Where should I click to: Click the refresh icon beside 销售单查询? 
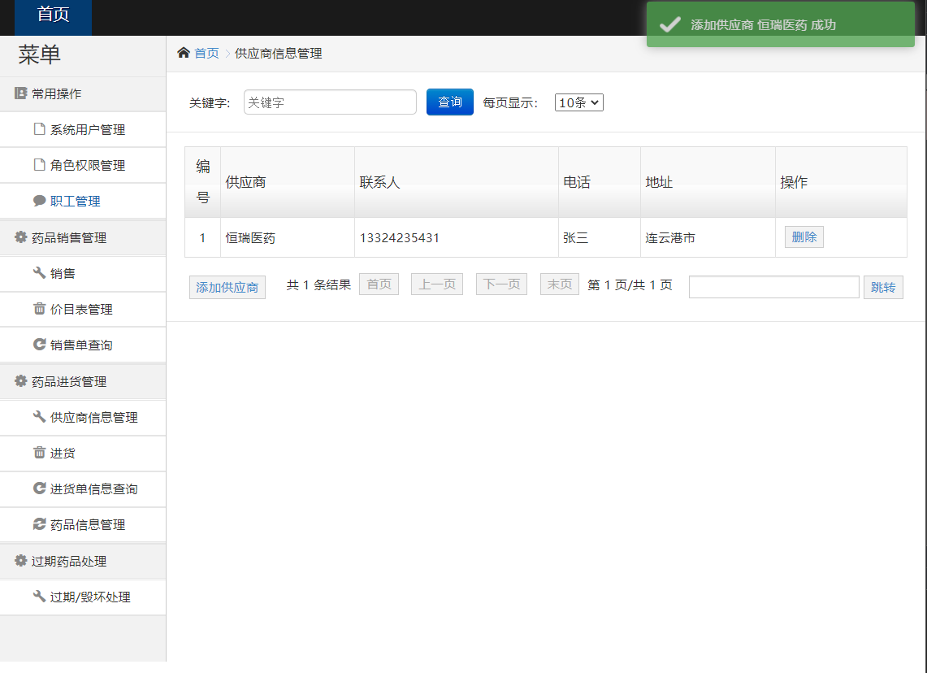point(39,345)
